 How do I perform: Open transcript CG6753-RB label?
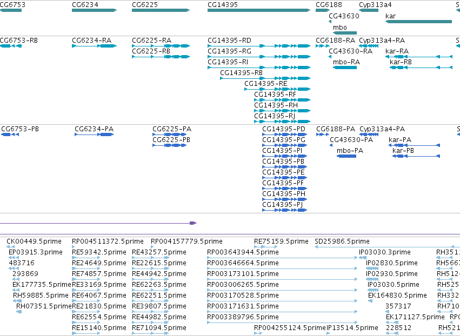tap(19, 40)
